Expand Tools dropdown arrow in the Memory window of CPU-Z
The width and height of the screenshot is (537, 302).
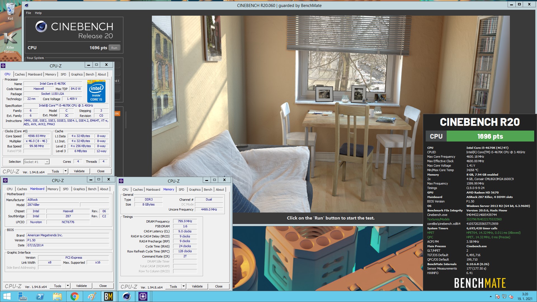click(x=183, y=286)
